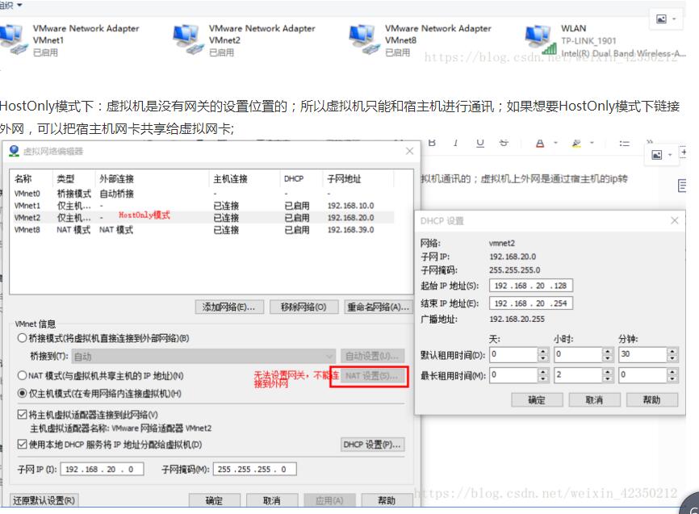699x514 pixels.
Task: Apply highlight color with marker icon
Action: point(576,143)
